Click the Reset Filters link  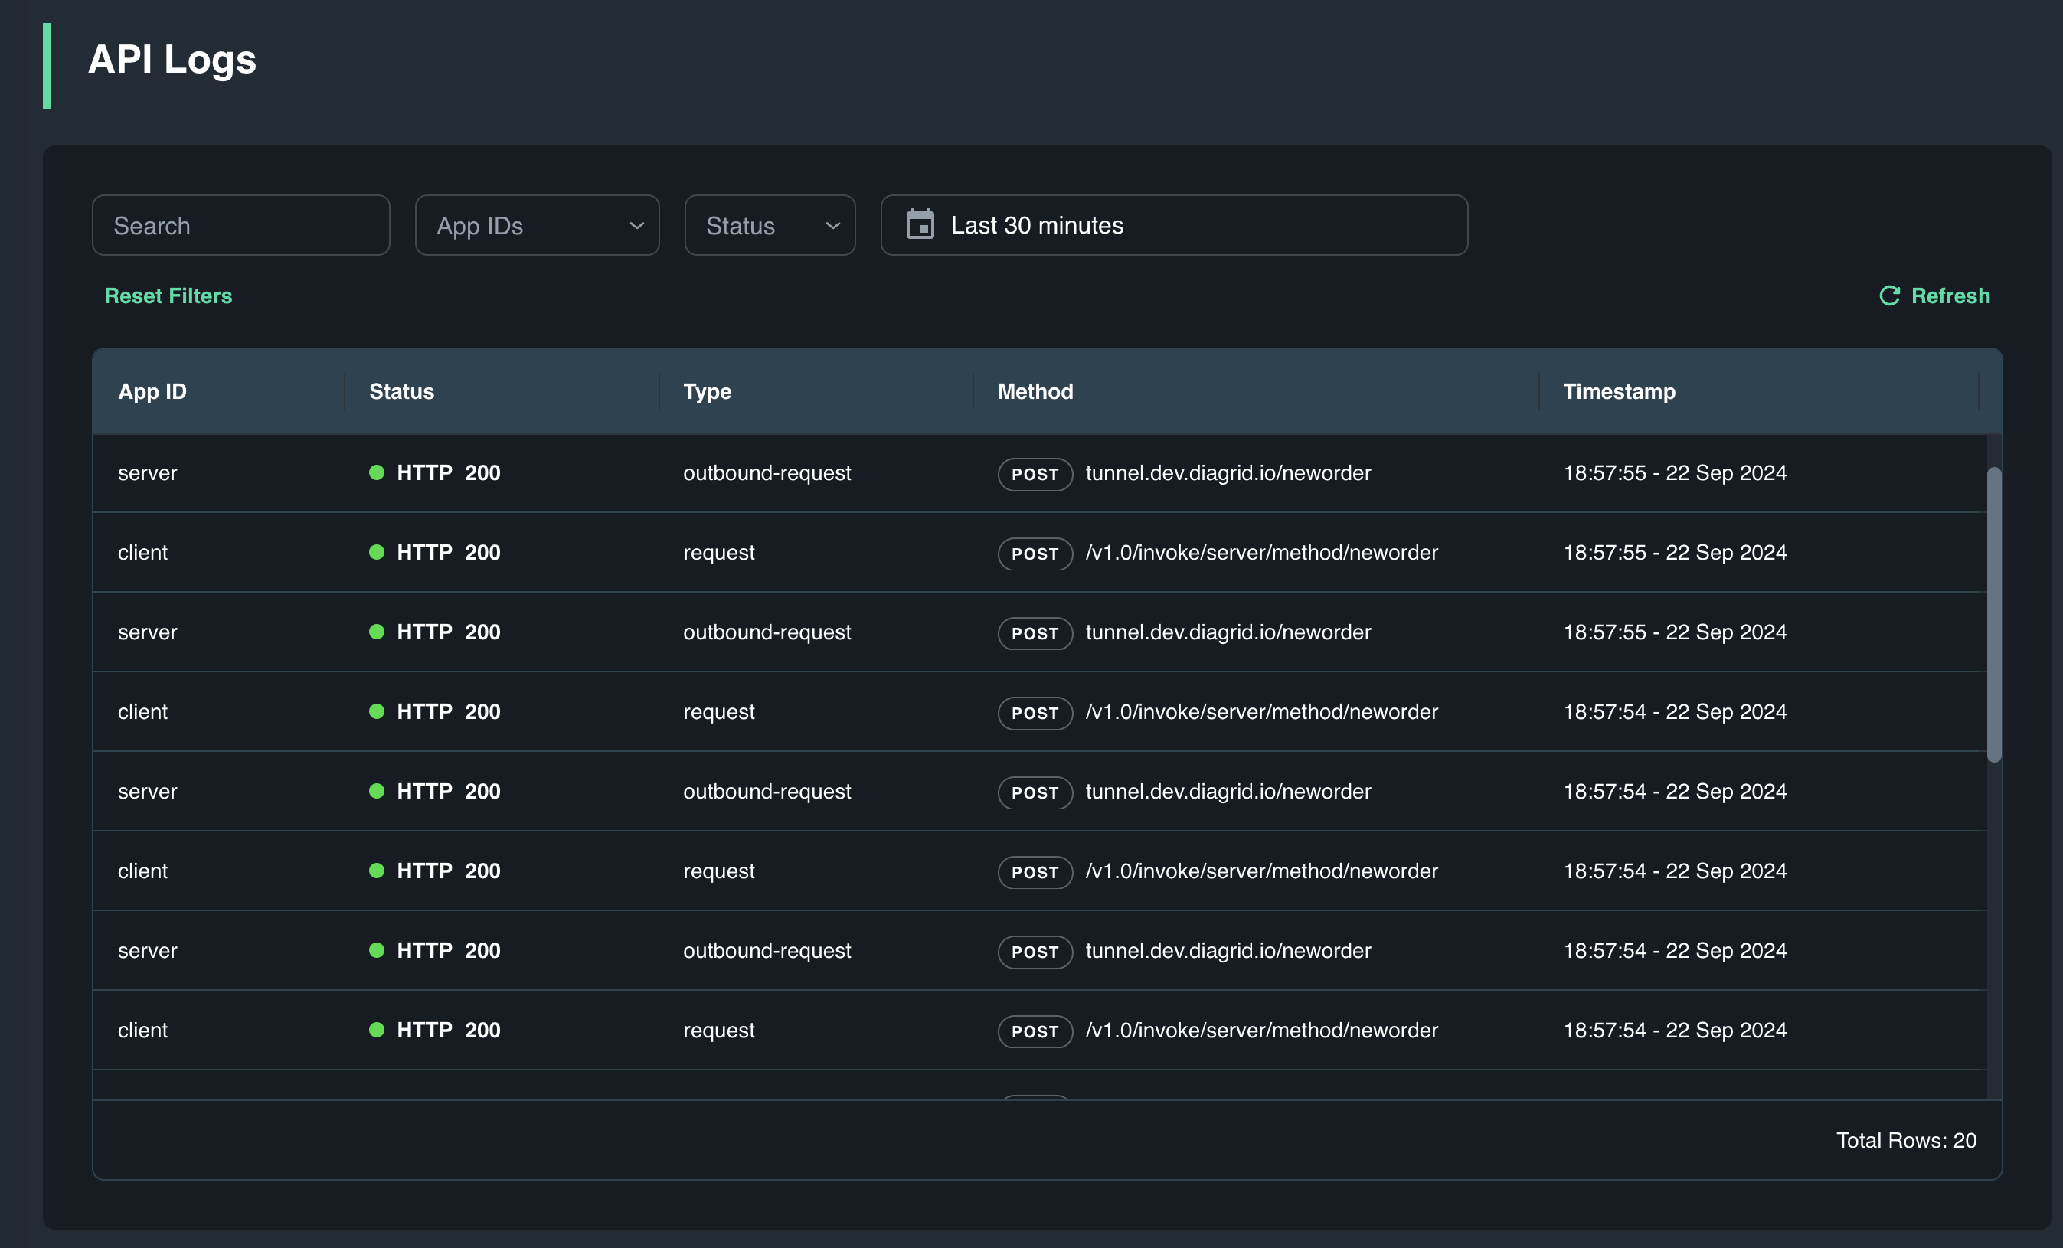point(168,296)
